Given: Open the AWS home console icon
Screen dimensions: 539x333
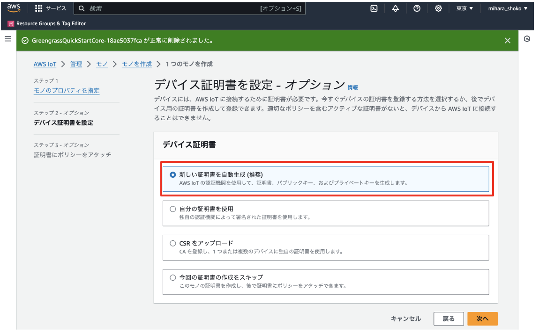Looking at the screenshot, I should click(x=13, y=8).
